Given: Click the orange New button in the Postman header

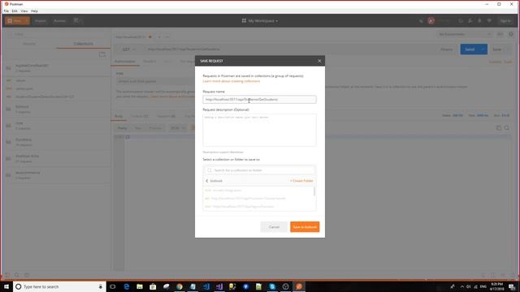Looking at the screenshot, I should click(x=15, y=21).
